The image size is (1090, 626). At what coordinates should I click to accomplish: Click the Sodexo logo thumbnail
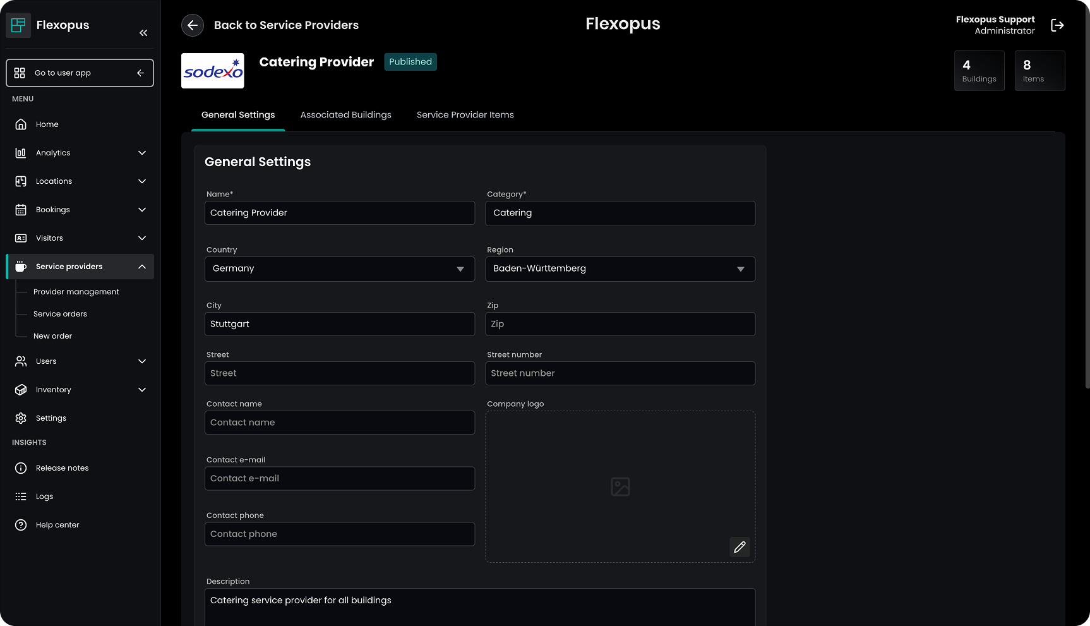213,71
